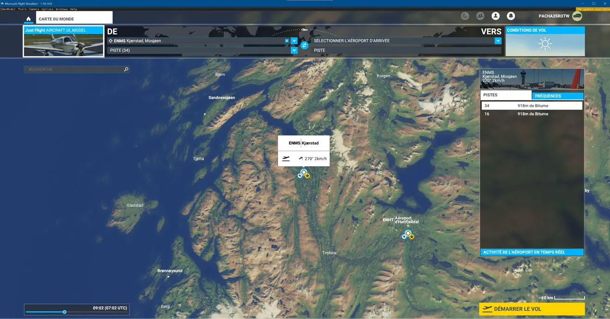Viewport: 610px width, 319px height.
Task: Click the SDK update available notice
Action: [592, 9]
